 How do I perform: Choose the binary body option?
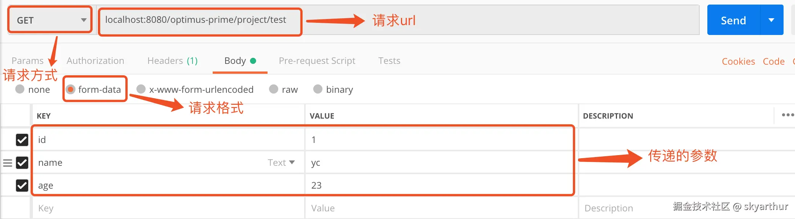(x=318, y=89)
